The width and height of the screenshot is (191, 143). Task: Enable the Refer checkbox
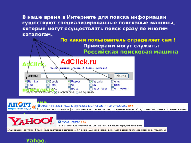(48, 85)
